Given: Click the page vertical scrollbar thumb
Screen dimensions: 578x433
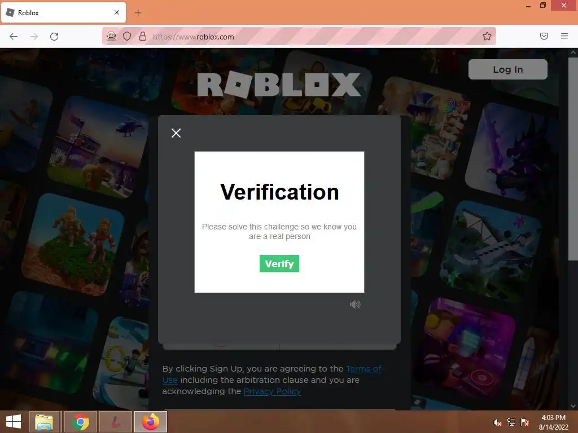Looking at the screenshot, I should point(573,159).
